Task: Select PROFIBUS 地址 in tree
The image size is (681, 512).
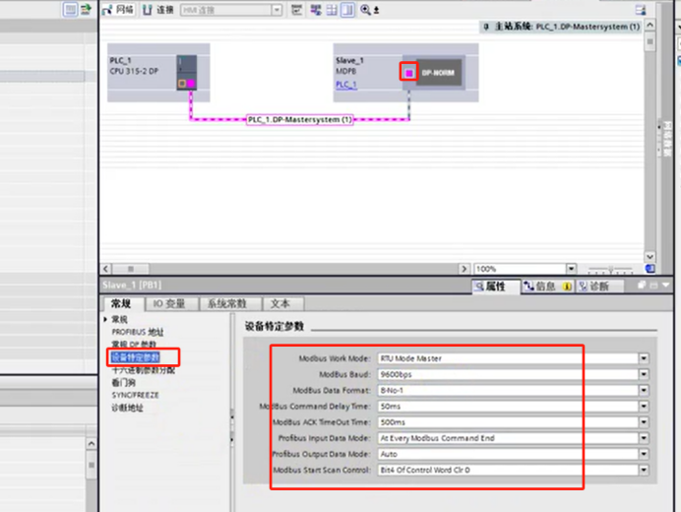Action: point(138,332)
